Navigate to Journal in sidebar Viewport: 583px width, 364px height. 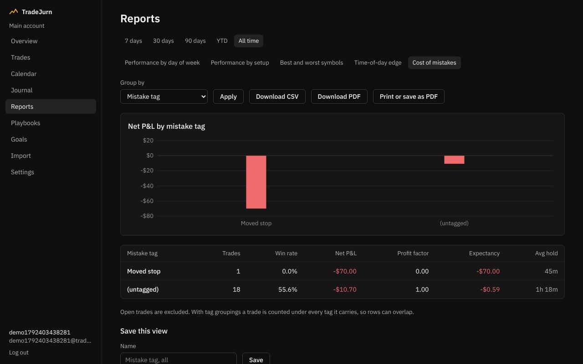[51, 90]
